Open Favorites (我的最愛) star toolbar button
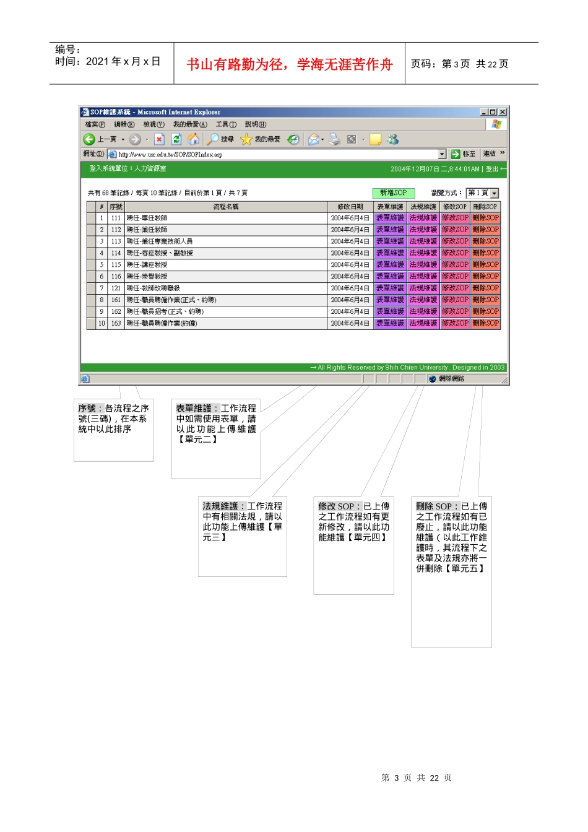 click(x=260, y=139)
